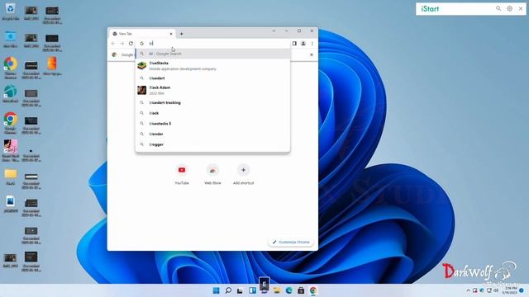The width and height of the screenshot is (529, 297).
Task: Click inside the Chrome address bar
Action: click(213, 43)
